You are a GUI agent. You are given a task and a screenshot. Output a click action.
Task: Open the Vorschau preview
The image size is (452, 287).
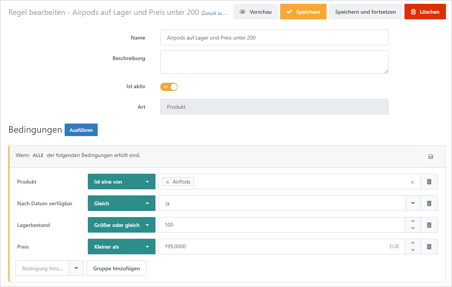click(255, 12)
